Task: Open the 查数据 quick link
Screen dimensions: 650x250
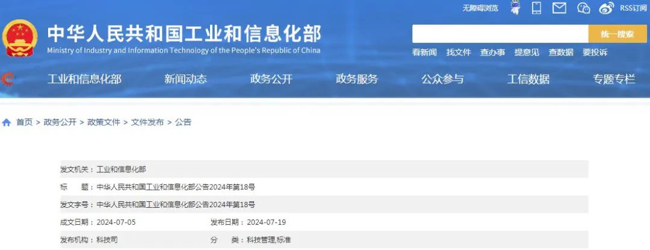Action: click(x=561, y=52)
